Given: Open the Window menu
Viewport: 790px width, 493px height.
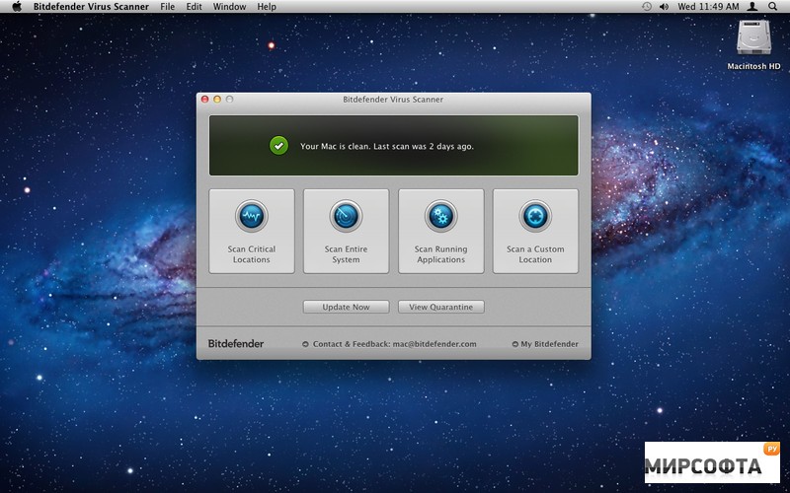Looking at the screenshot, I should (x=229, y=7).
